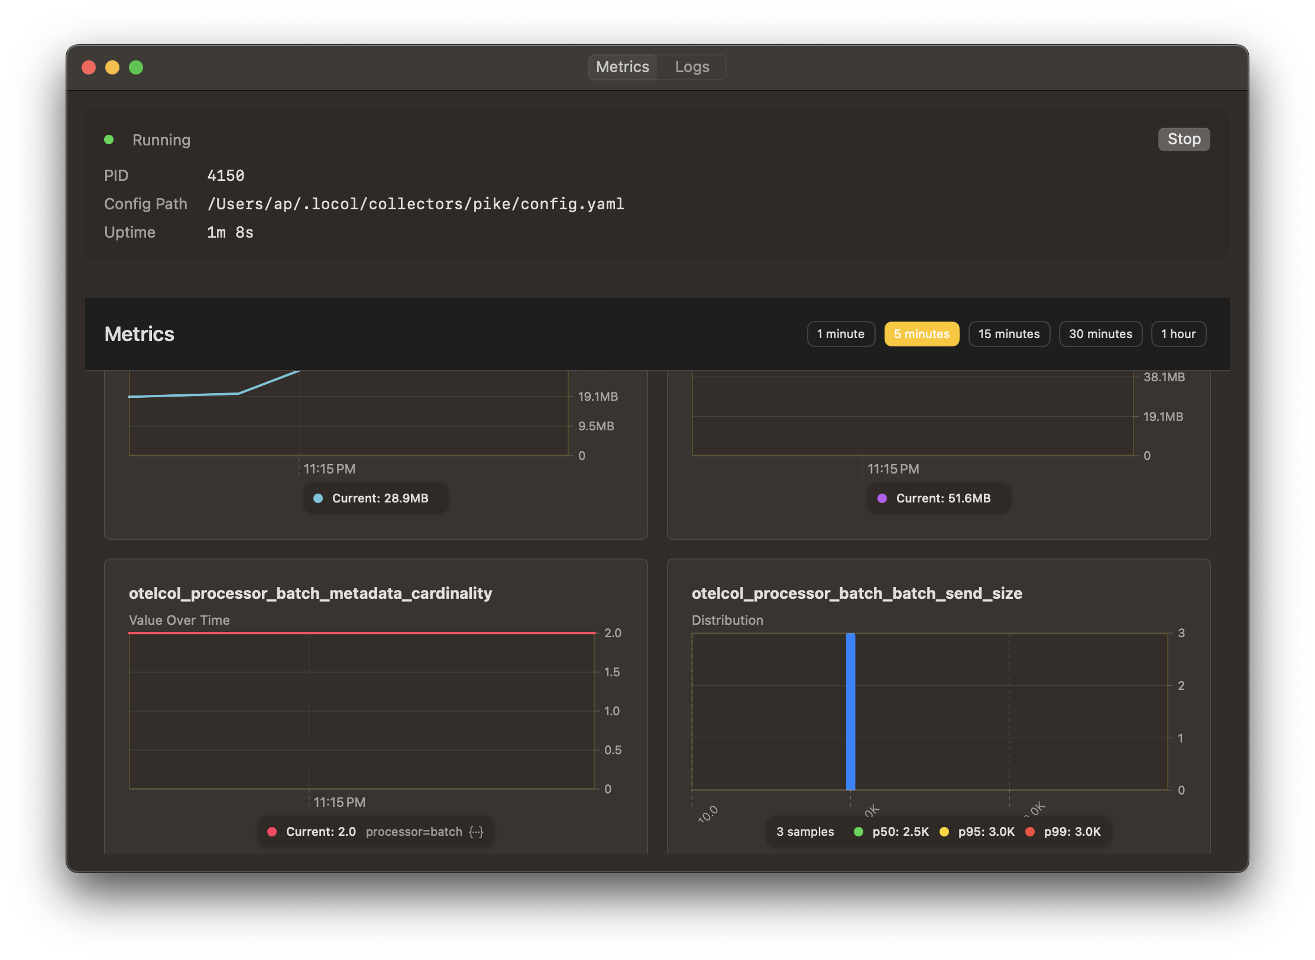1315x960 pixels.
Task: Click the red line in metadata_cardinality chart
Action: pyautogui.click(x=362, y=633)
